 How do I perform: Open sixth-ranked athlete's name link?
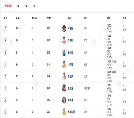[x=70, y=88]
